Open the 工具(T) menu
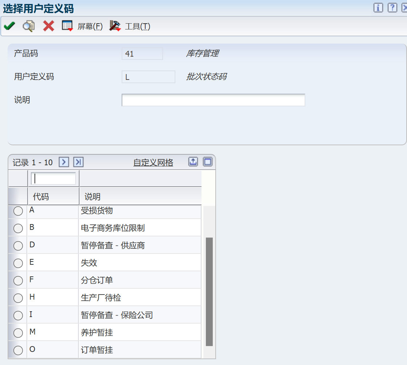407x365 pixels. coord(138,27)
